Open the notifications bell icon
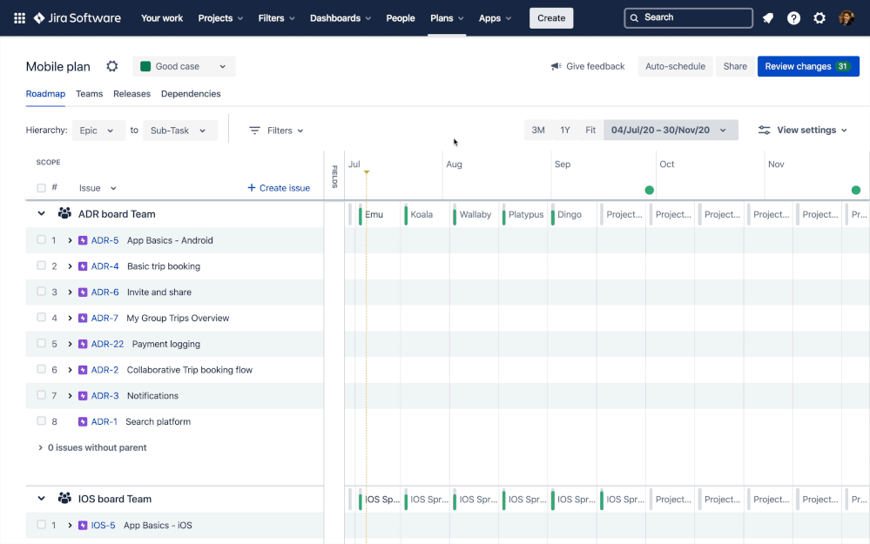Viewport: 870px width, 544px height. pyautogui.click(x=768, y=18)
